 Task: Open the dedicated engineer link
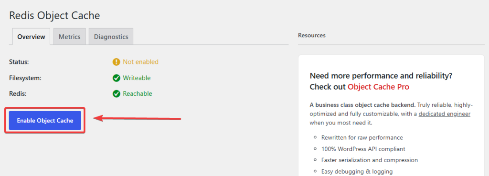point(445,114)
